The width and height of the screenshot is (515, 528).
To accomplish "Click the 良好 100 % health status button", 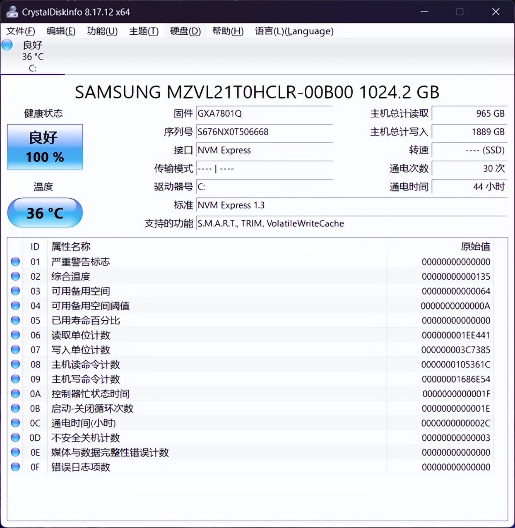I will (x=45, y=147).
